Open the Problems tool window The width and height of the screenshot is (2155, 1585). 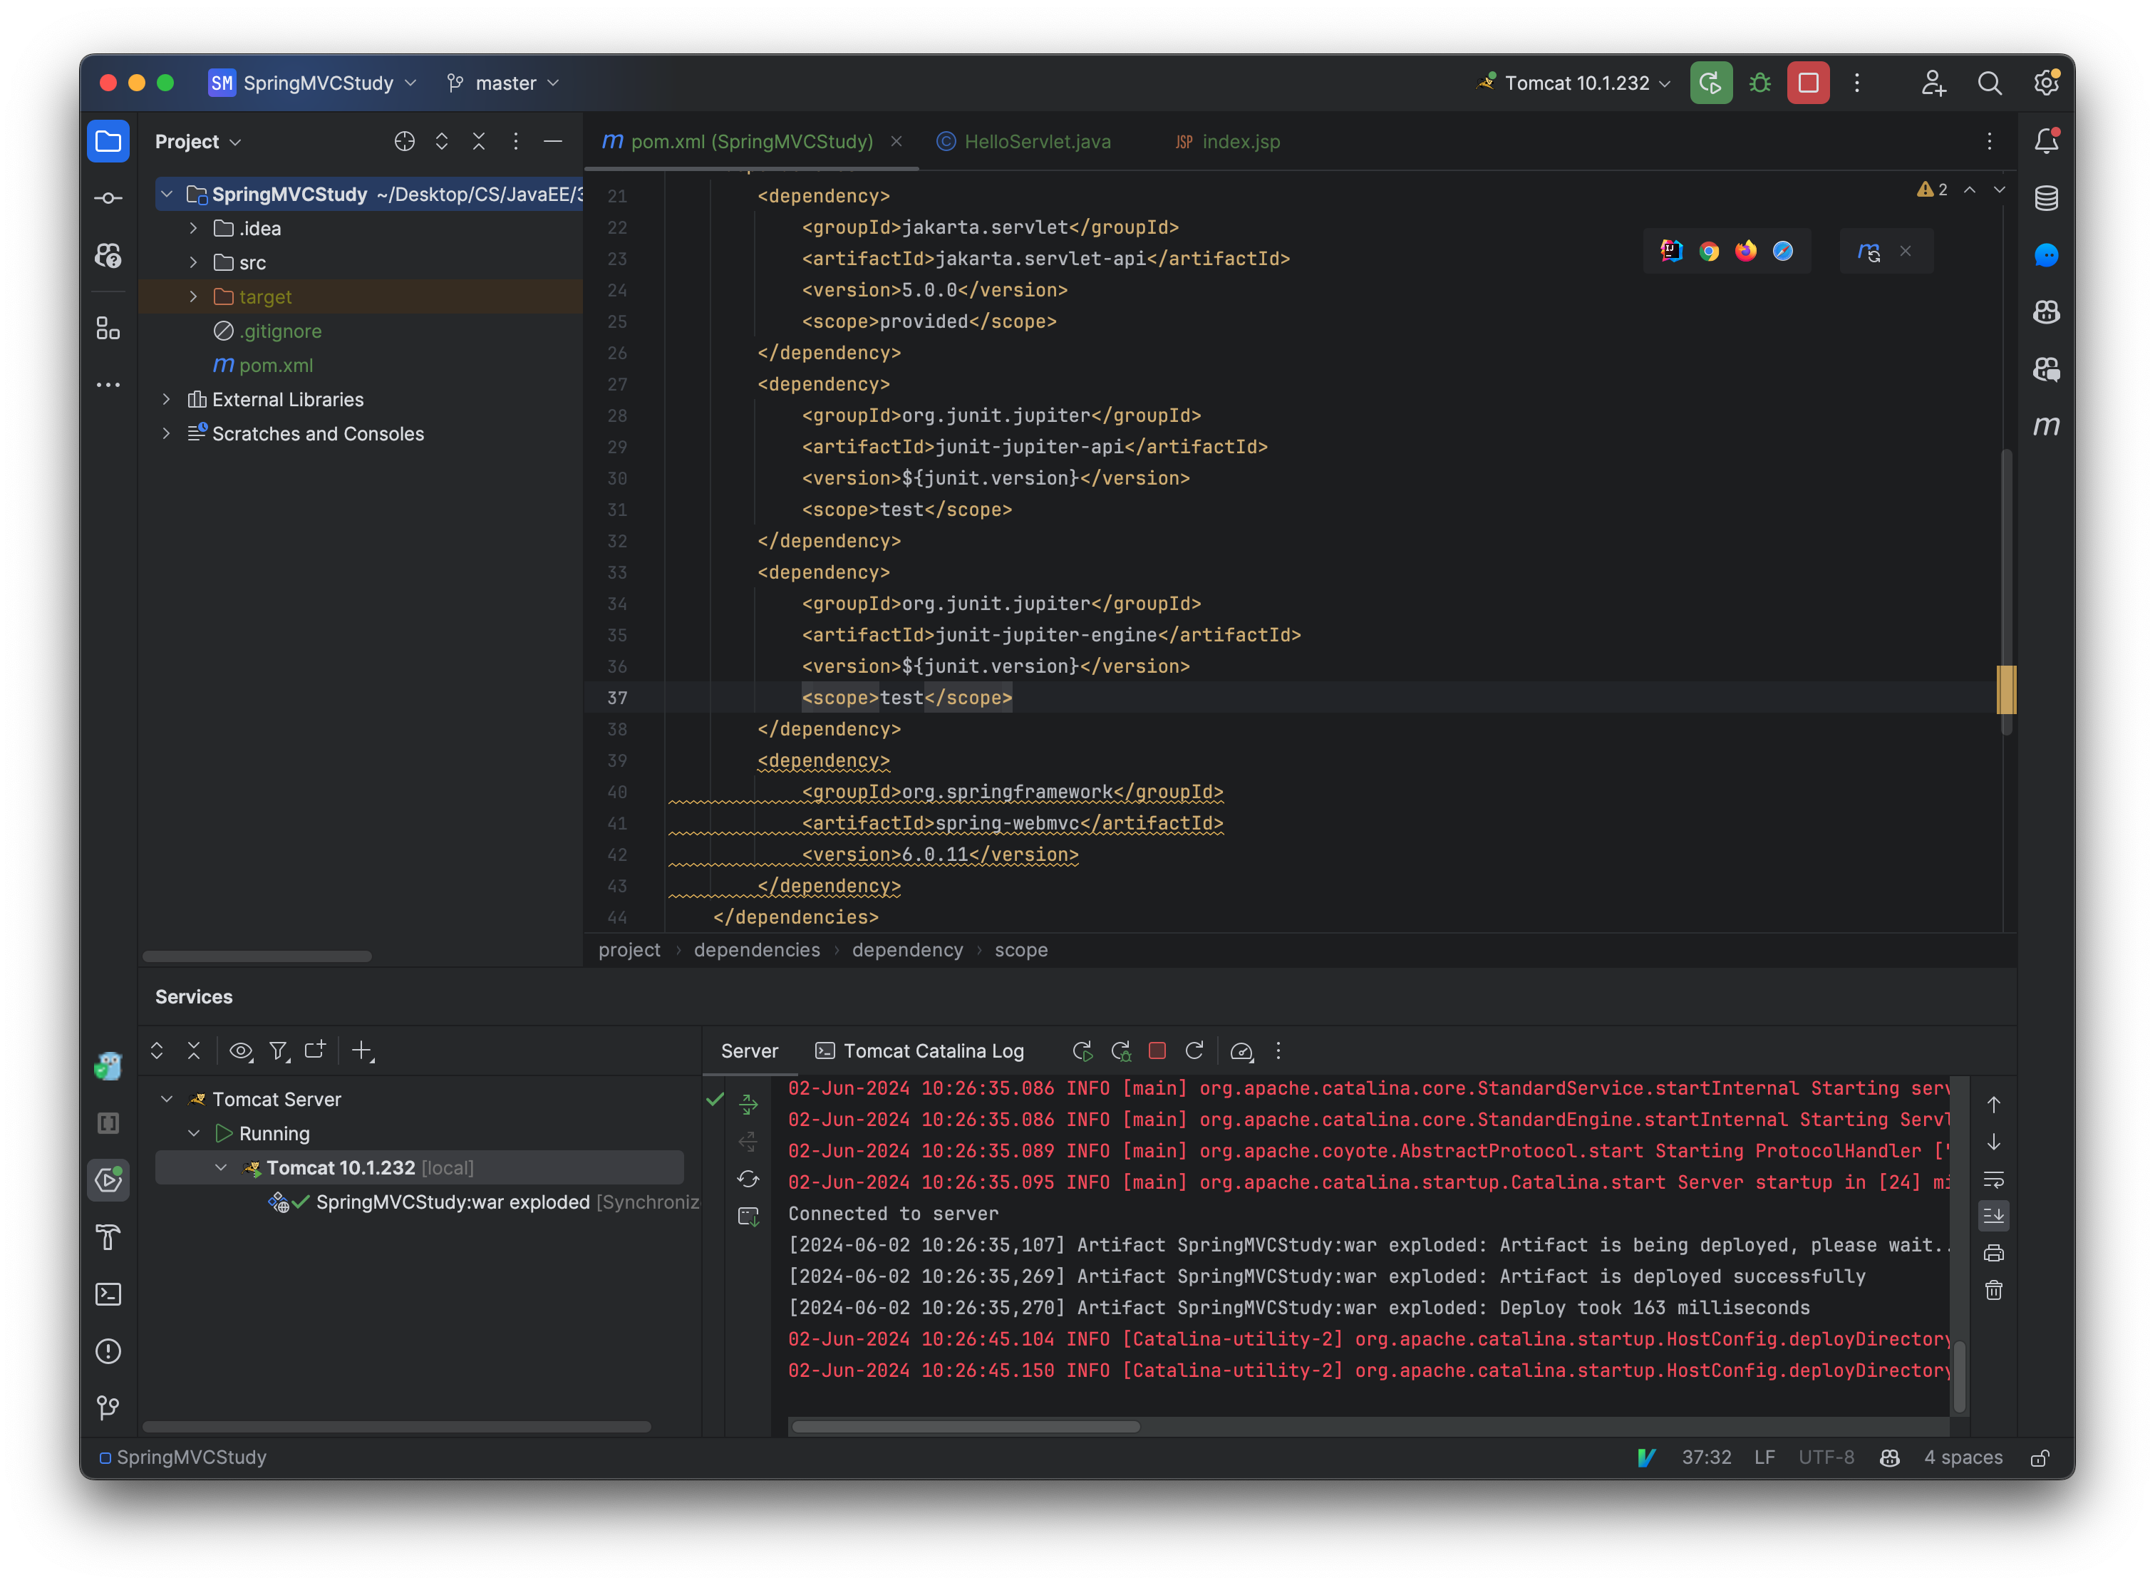click(x=108, y=1351)
